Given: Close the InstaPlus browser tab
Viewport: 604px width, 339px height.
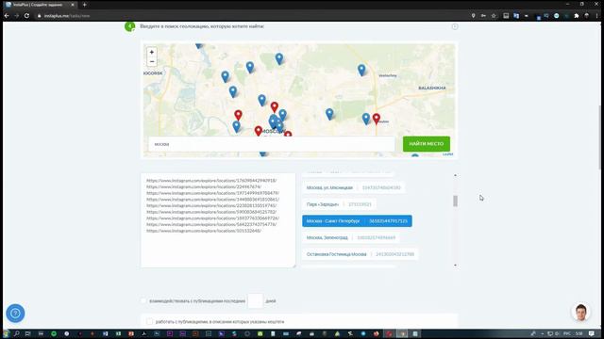Looking at the screenshot, I should tap(73, 5).
